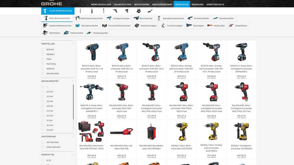Open the Baubeschläge menu

pyautogui.click(x=123, y=4)
